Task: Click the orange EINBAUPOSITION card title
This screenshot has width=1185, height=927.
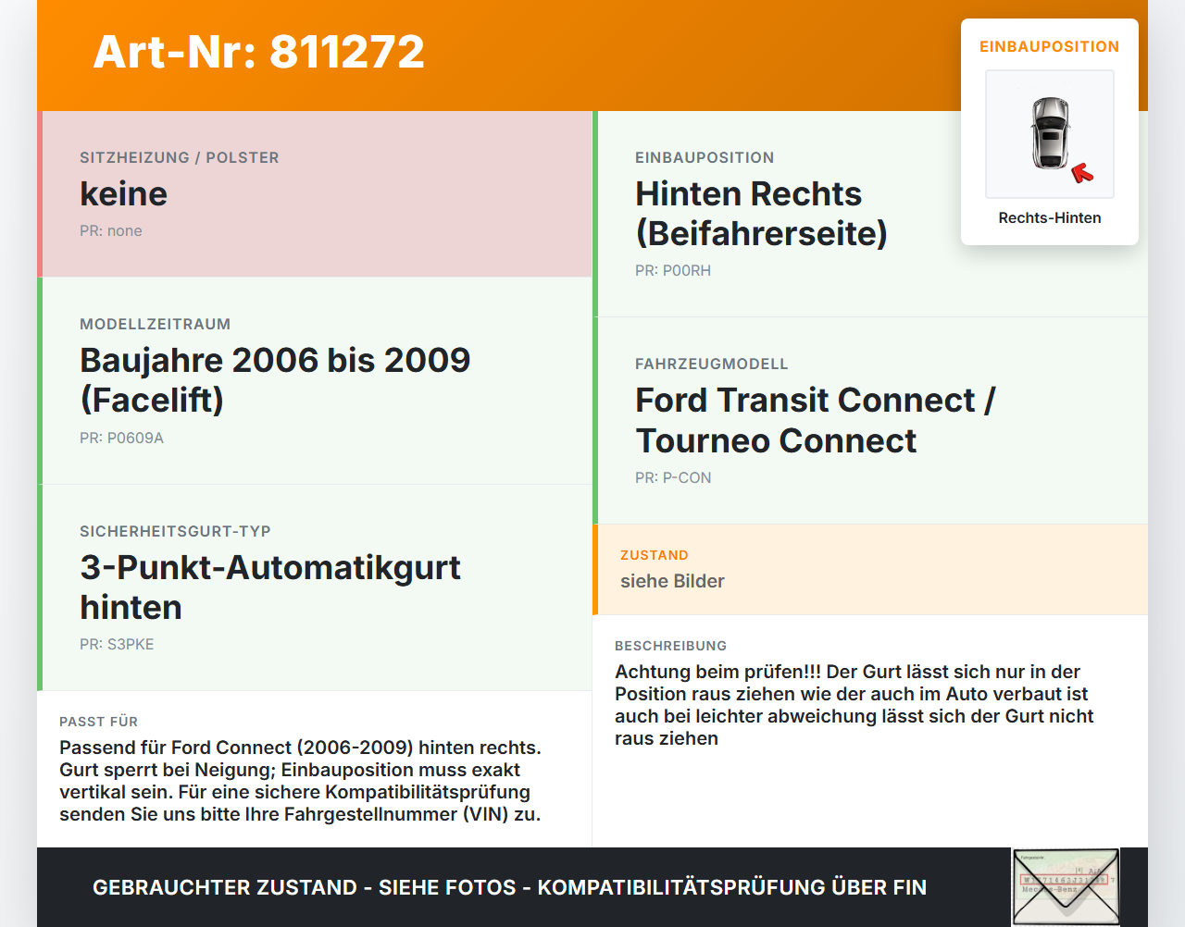Action: [x=1050, y=47]
